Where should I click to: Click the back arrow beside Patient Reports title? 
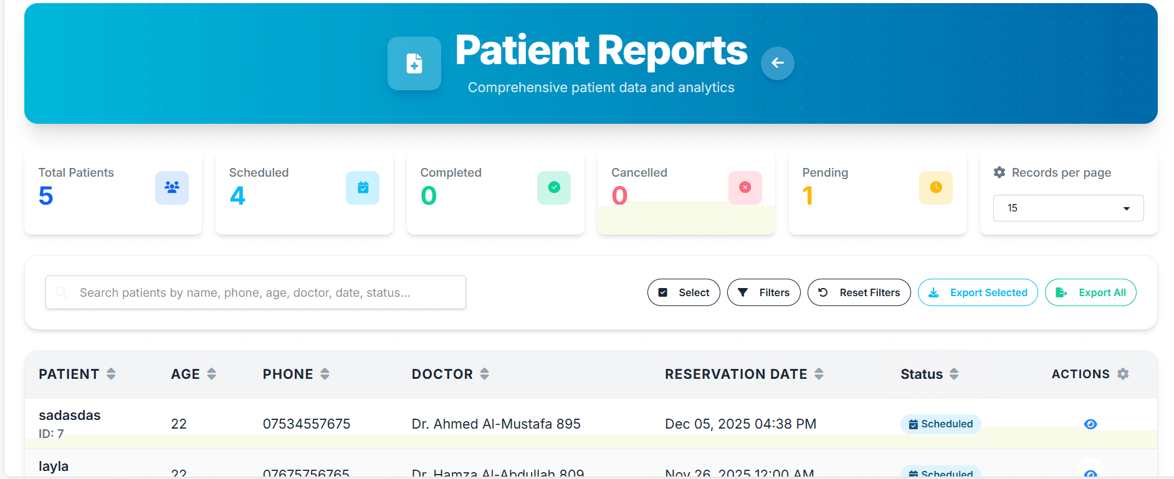click(x=777, y=63)
